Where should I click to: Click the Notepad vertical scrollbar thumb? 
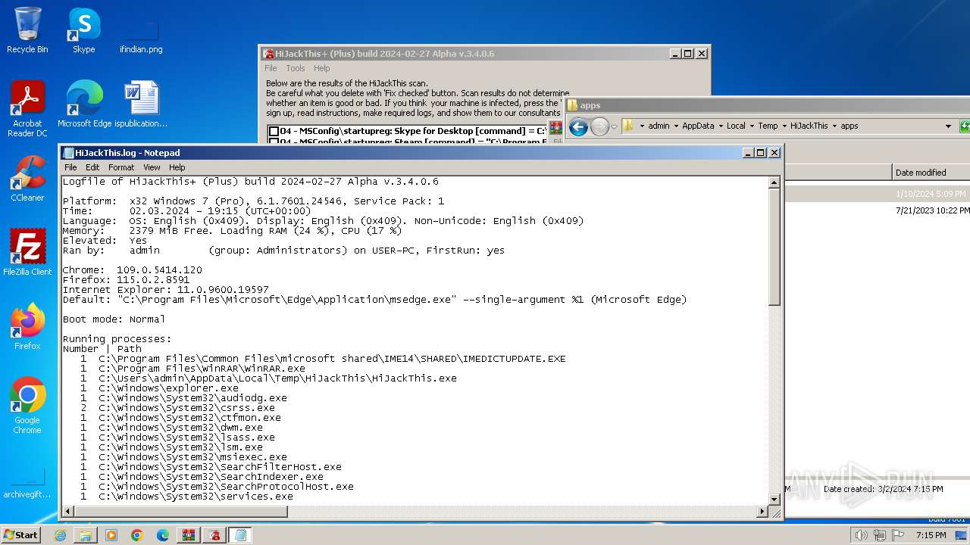pos(774,247)
